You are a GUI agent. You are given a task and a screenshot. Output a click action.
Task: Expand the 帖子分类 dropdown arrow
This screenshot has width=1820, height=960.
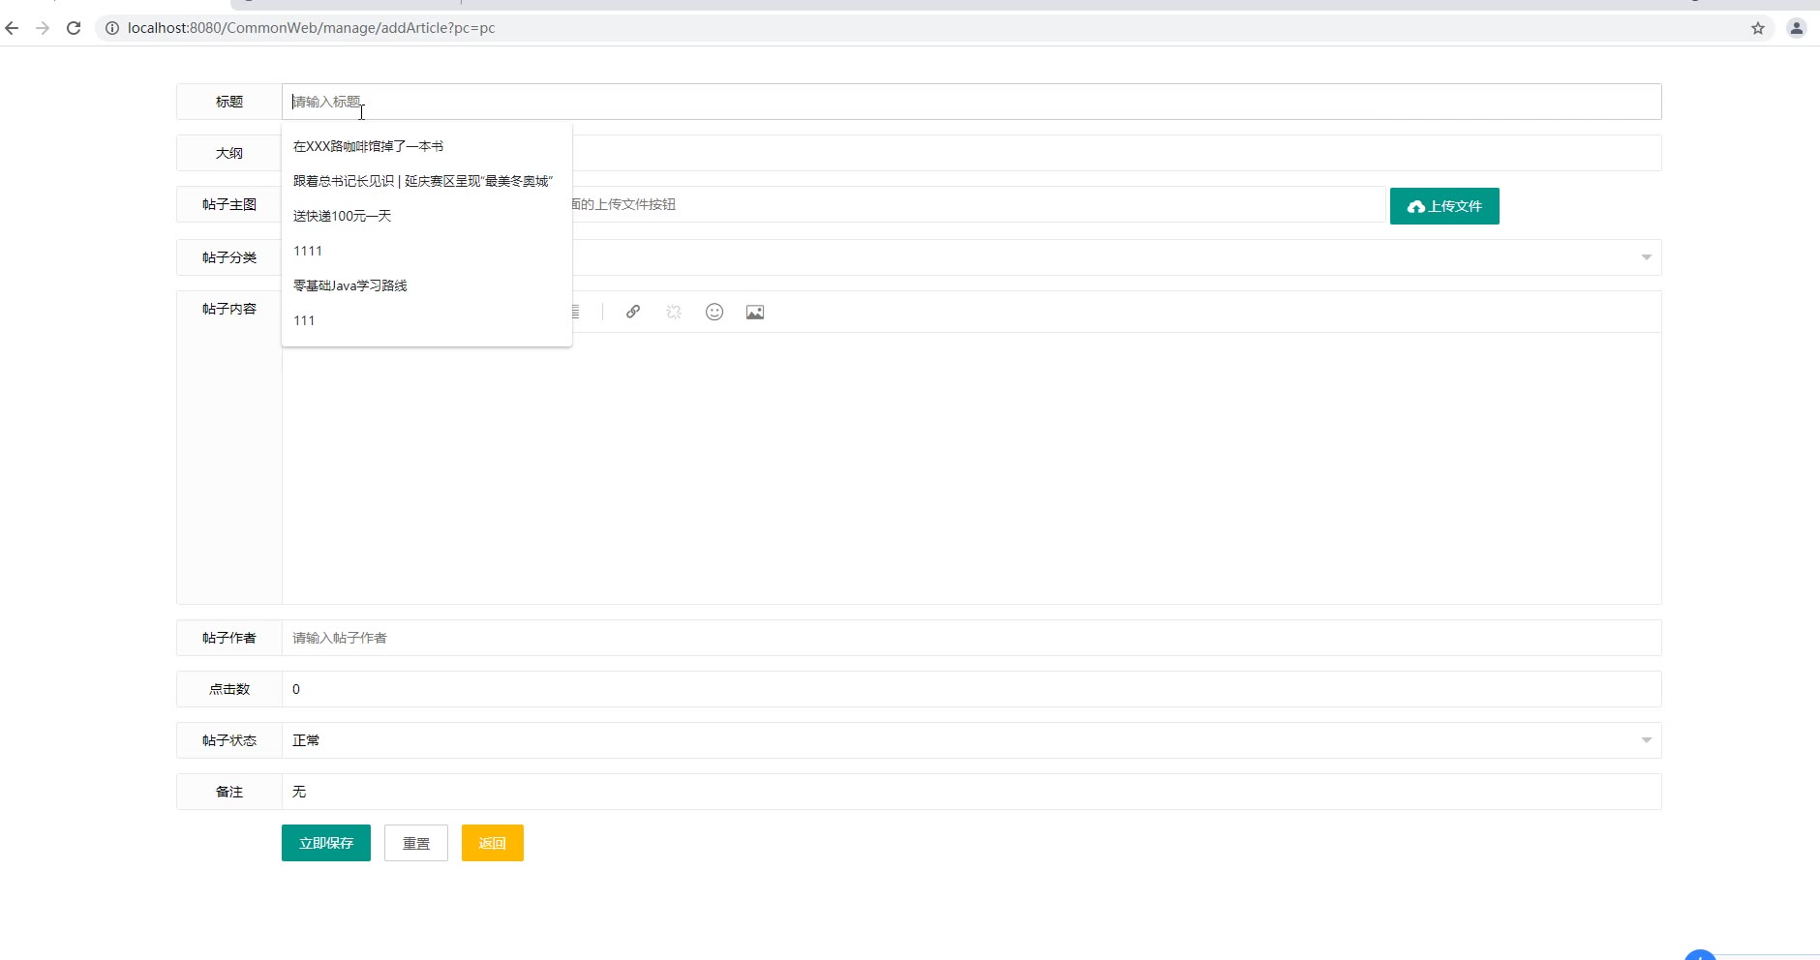point(1646,257)
